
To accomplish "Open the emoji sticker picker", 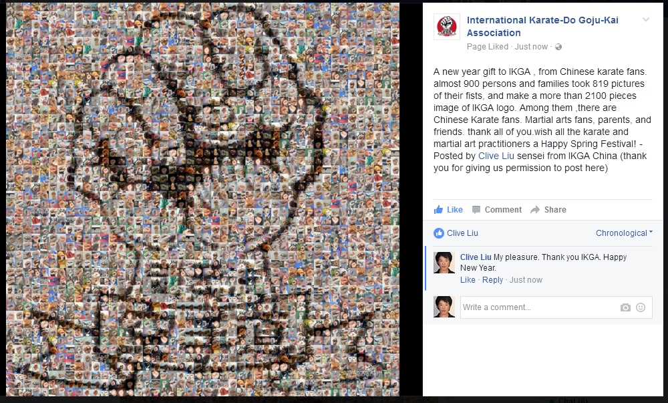I will click(641, 307).
